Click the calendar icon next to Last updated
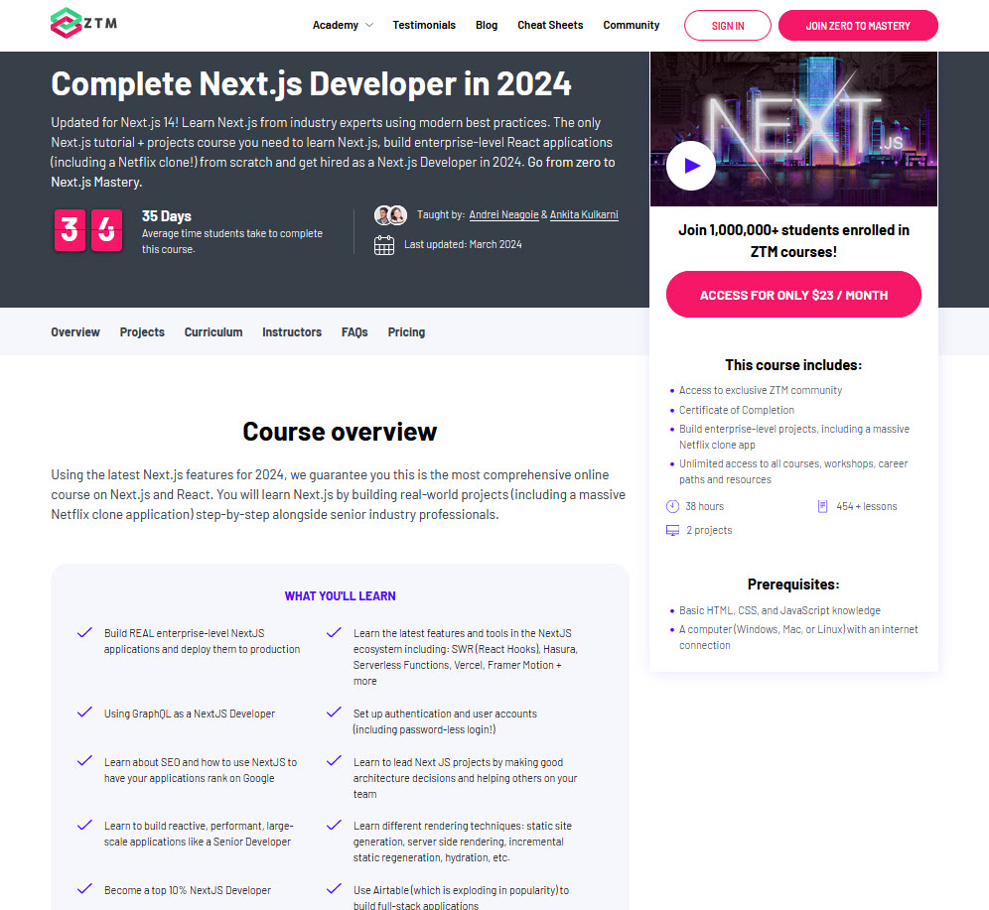Screen dimensions: 989x910 pyautogui.click(x=384, y=245)
